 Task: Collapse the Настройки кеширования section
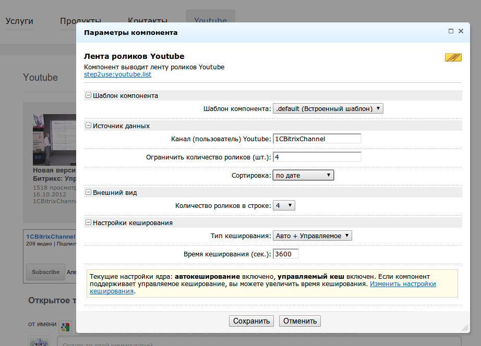pyautogui.click(x=88, y=223)
